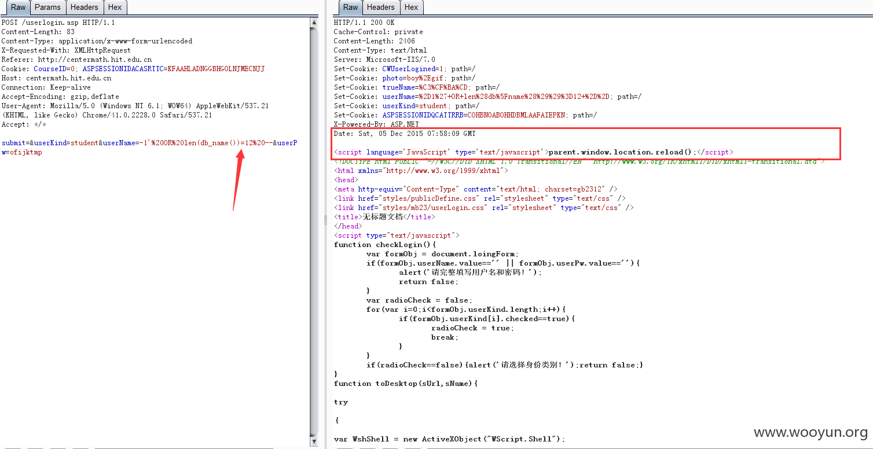The image size is (873, 449).
Task: Click the 'Accept-Encoding: gzip,deflate' header
Action: (x=60, y=97)
